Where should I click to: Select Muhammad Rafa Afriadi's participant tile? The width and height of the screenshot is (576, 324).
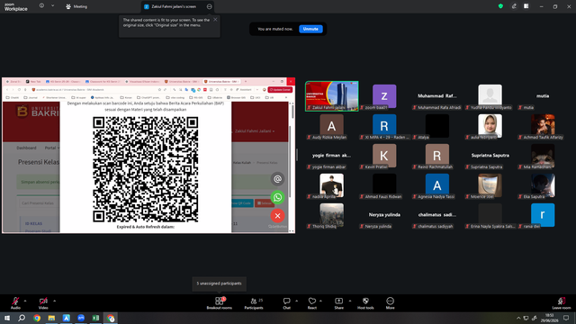(437, 96)
